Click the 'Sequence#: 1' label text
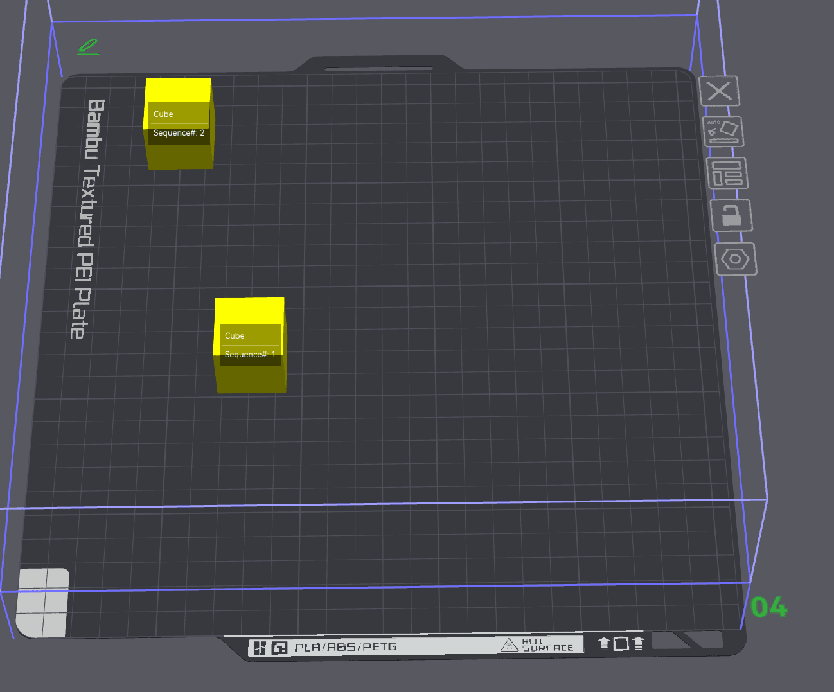The image size is (834, 692). pos(250,355)
